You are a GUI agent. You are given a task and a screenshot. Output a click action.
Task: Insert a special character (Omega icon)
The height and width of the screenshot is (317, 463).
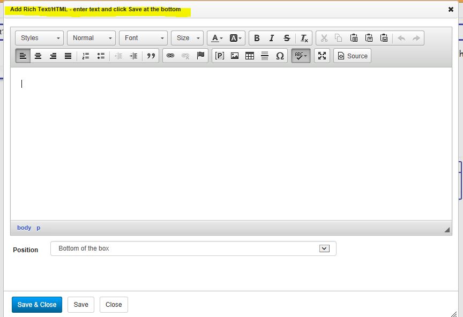280,56
